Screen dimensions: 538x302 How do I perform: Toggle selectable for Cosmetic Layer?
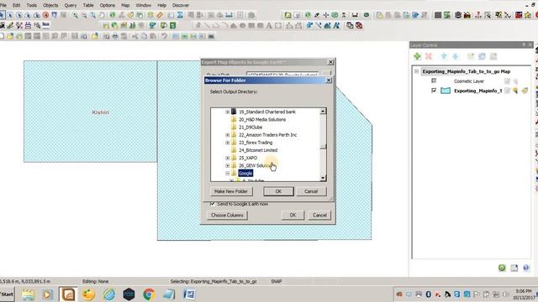tap(515, 81)
